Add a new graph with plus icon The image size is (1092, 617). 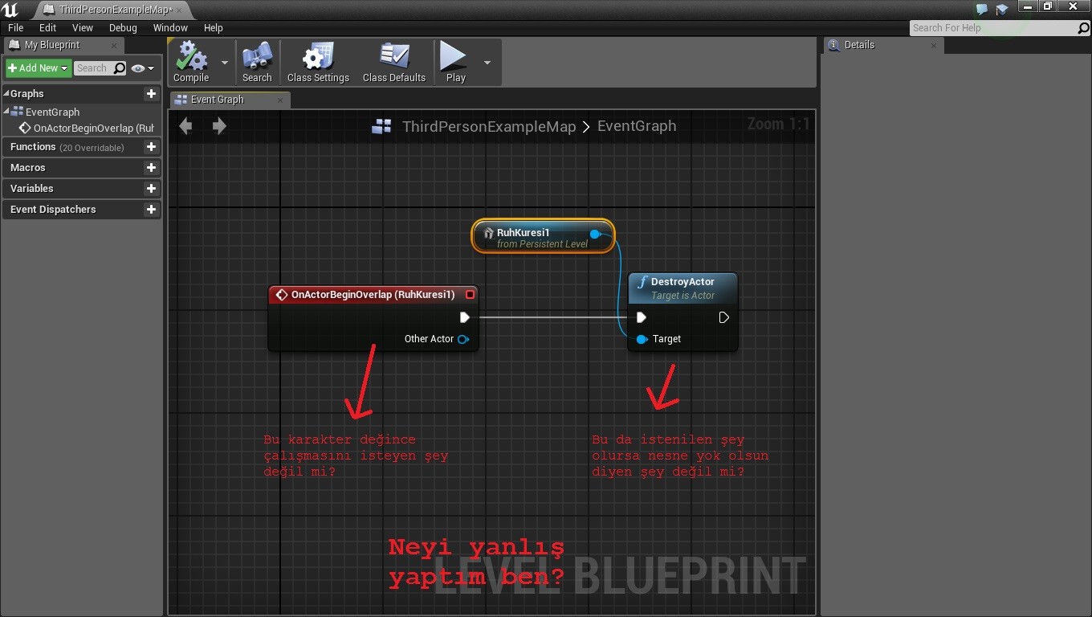click(151, 94)
